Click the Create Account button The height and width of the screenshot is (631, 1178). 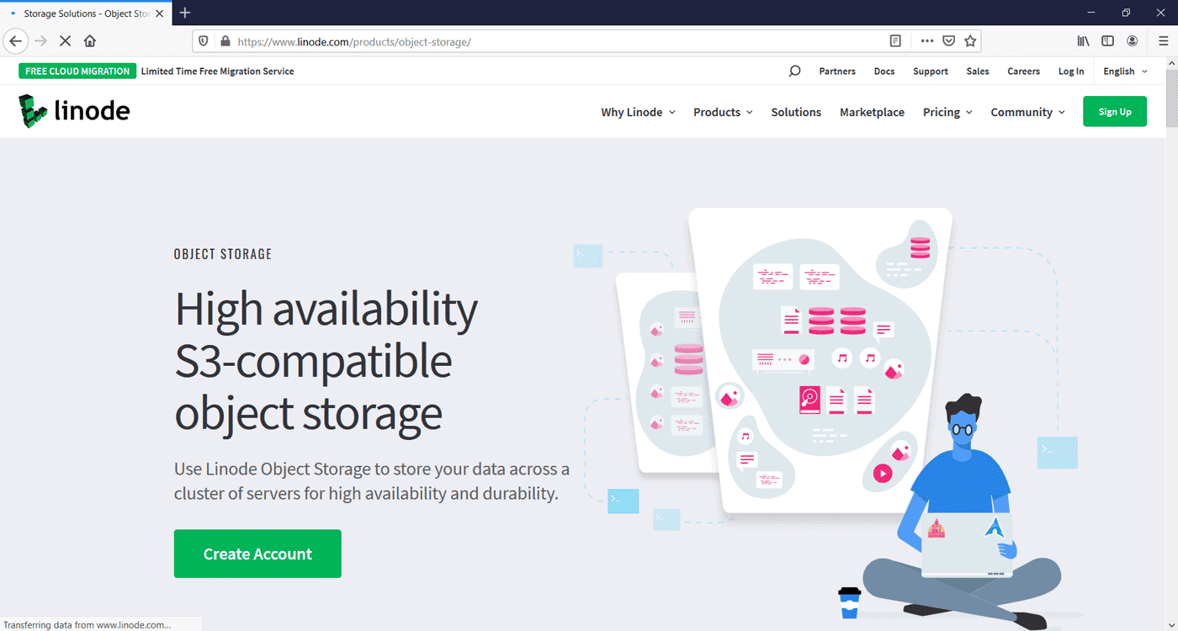tap(257, 554)
